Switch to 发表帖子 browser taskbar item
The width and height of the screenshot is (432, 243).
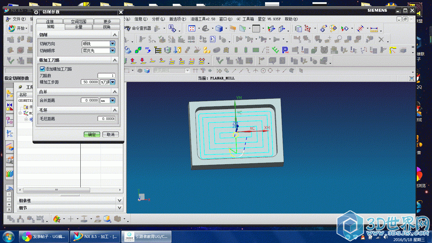click(x=44, y=236)
